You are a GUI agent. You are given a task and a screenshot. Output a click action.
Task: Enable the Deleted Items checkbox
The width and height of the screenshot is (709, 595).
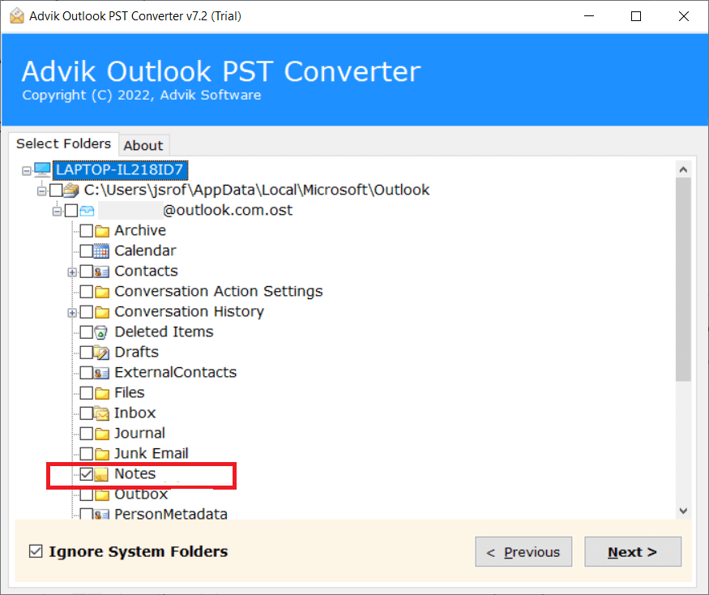(87, 332)
